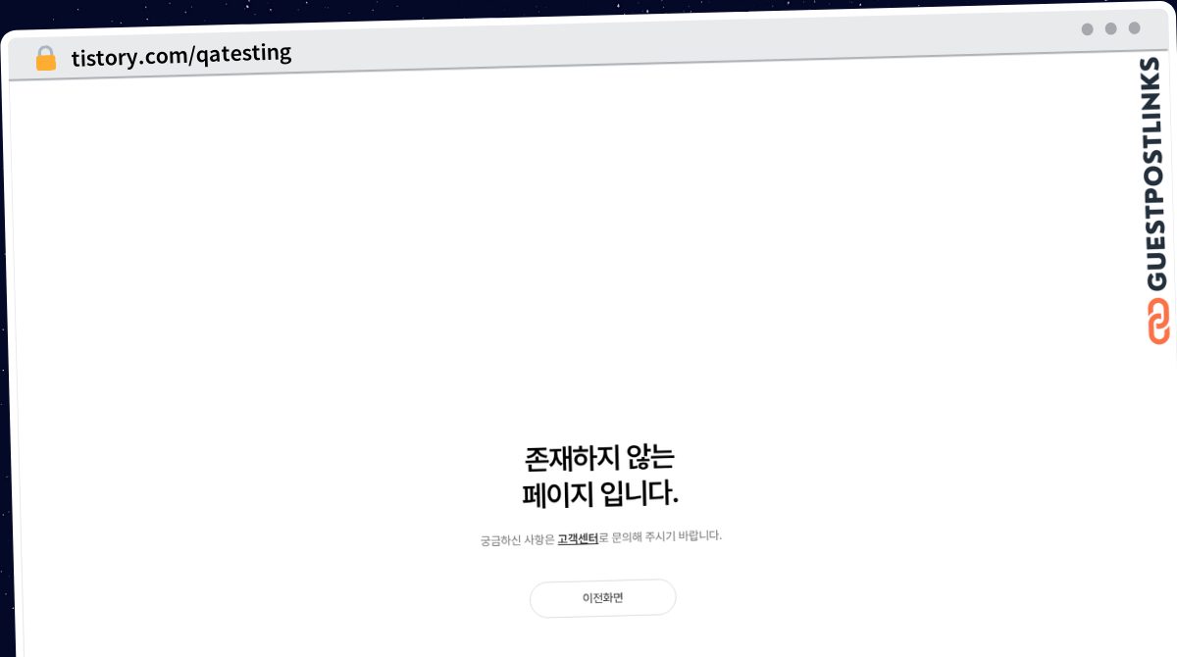Screen dimensions: 1177x657
Task: Click the 고객센터 customer center link
Action: pos(578,538)
